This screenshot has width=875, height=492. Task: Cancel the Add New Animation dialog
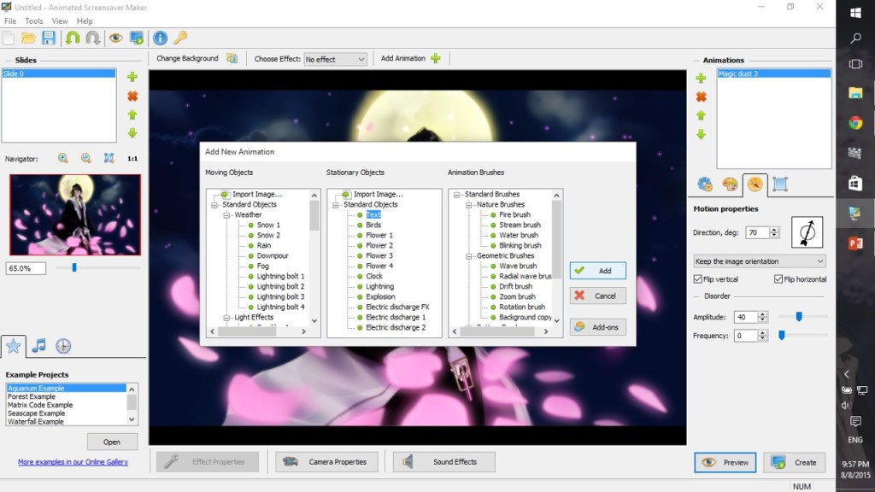click(597, 296)
